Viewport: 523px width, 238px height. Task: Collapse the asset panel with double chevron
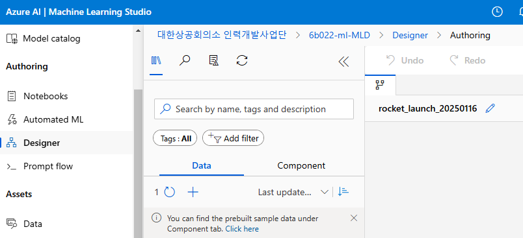tap(343, 62)
